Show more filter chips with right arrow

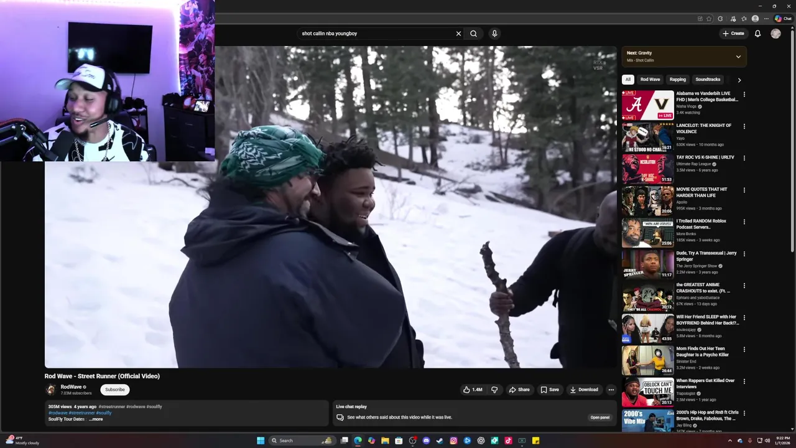coord(739,80)
